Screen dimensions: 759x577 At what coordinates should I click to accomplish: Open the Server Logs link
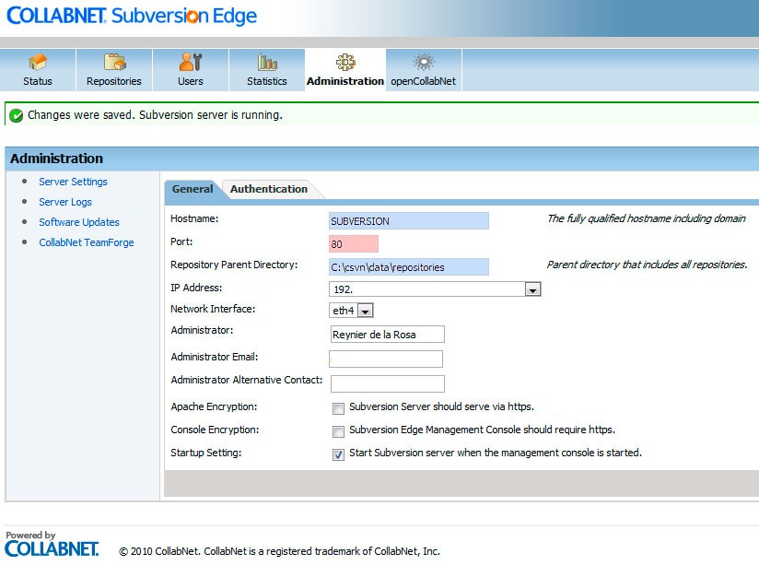point(65,202)
